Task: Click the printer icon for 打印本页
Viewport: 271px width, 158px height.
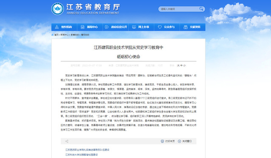Action: click(162, 141)
